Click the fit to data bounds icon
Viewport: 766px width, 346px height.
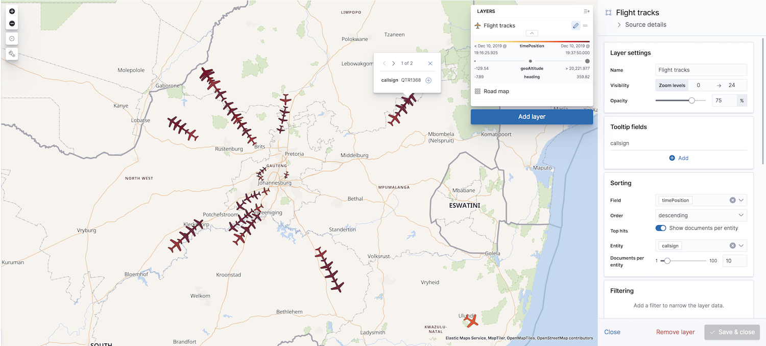[x=12, y=39]
